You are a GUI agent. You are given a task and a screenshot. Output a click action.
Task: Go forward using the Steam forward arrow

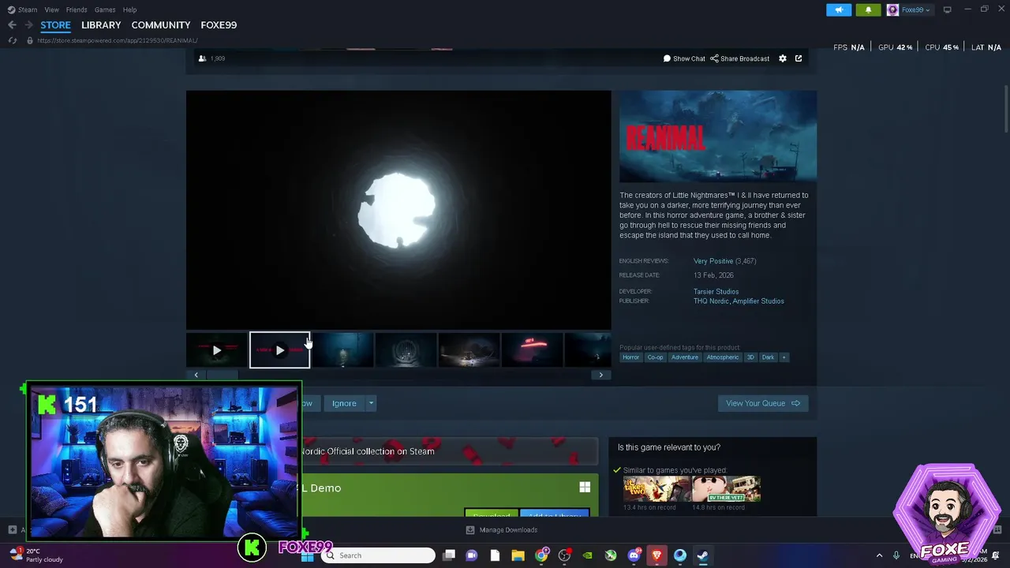point(28,25)
